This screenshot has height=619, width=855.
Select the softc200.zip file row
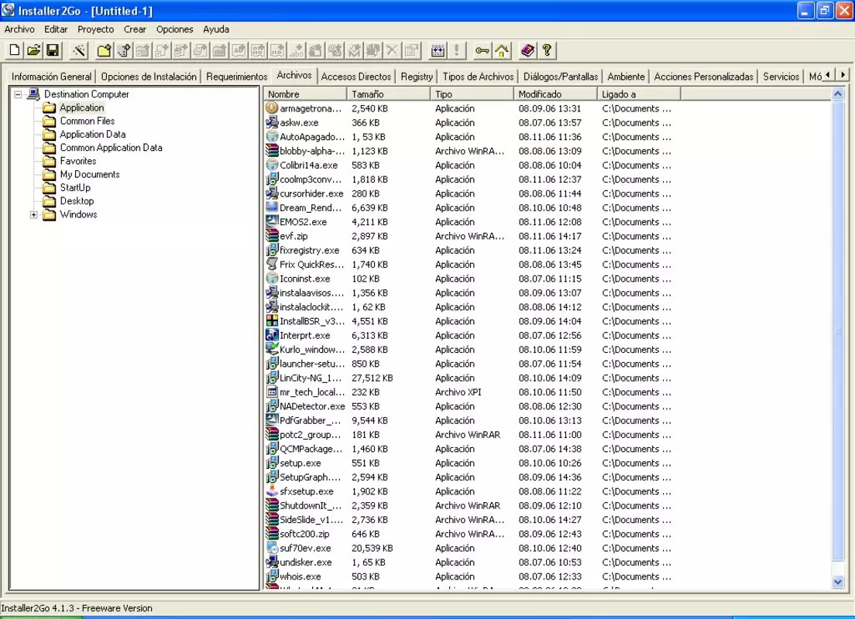pos(472,533)
